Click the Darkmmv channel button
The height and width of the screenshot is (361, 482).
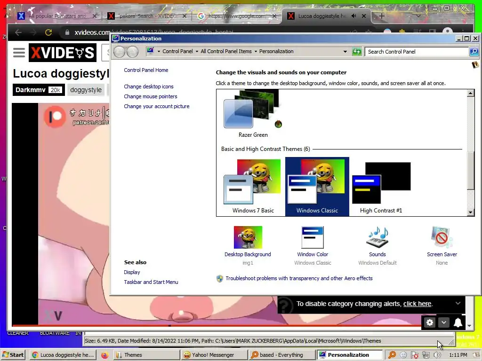[x=39, y=90]
